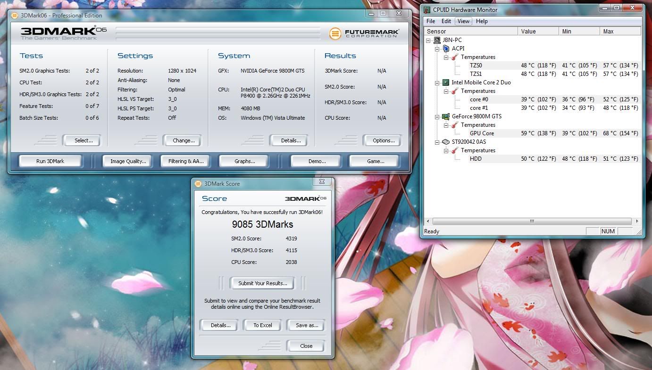Launch the Demo button
652x370 pixels.
click(317, 161)
